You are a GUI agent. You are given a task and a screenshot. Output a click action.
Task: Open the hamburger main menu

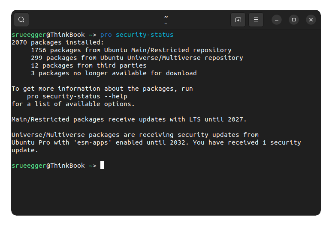pyautogui.click(x=256, y=20)
